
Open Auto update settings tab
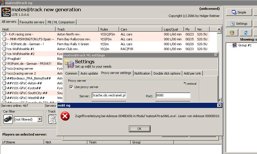(x=89, y=73)
